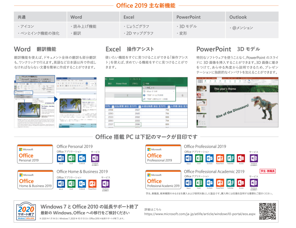Select the Excel icon in Home & Business 2019
296x228 pixels.
pos(71,184)
